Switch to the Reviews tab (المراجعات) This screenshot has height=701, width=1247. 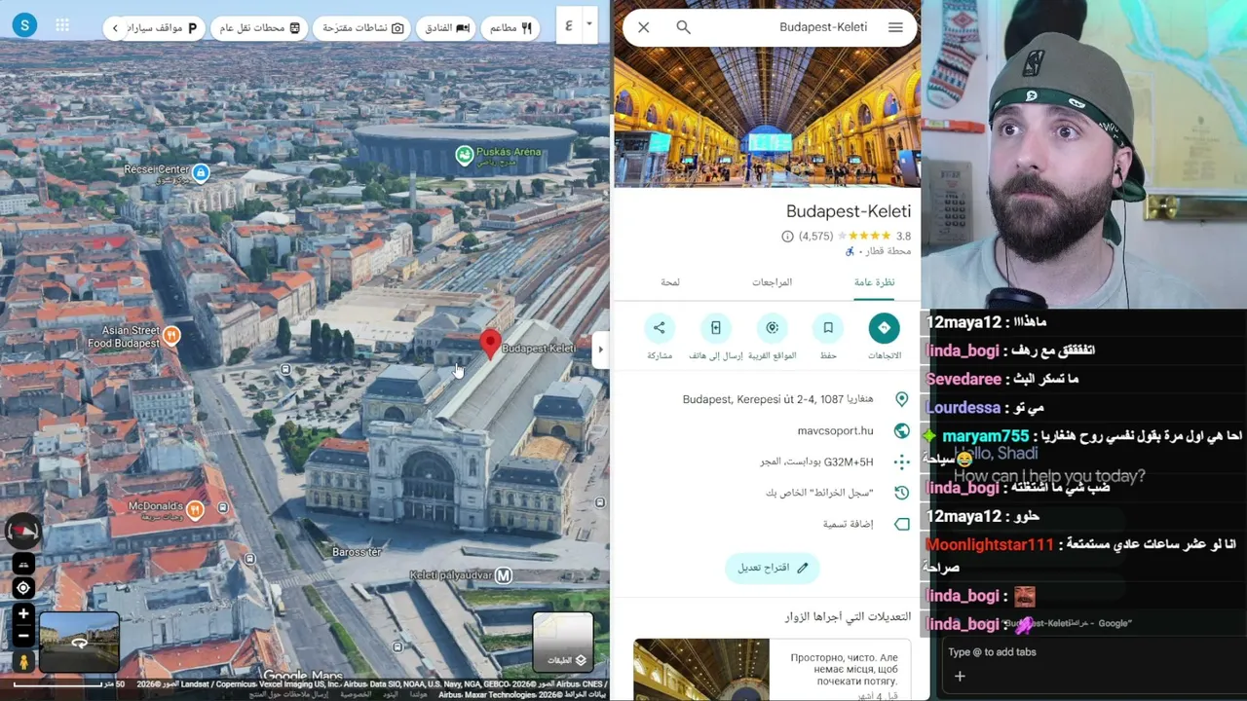[x=772, y=282]
